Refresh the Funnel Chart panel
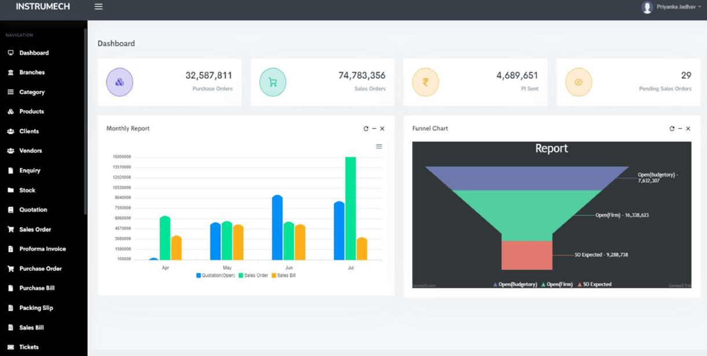The image size is (707, 356). (x=671, y=129)
